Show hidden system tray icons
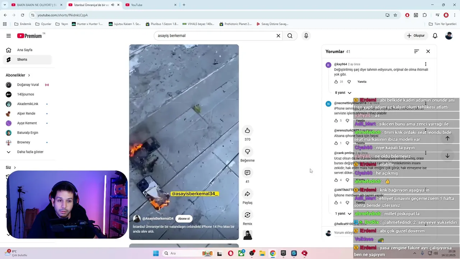Image resolution: width=460 pixels, height=259 pixels. (x=414, y=253)
